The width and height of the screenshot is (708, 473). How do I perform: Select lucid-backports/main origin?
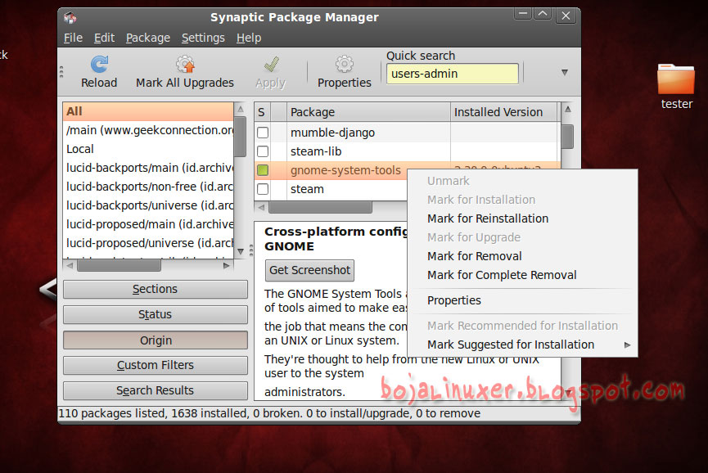pyautogui.click(x=148, y=168)
